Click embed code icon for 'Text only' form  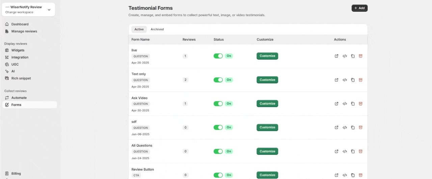tap(345, 80)
